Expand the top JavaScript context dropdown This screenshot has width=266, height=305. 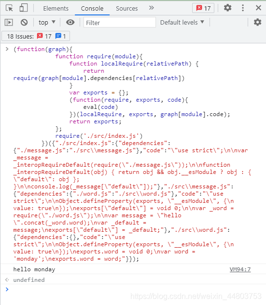pyautogui.click(x=47, y=22)
